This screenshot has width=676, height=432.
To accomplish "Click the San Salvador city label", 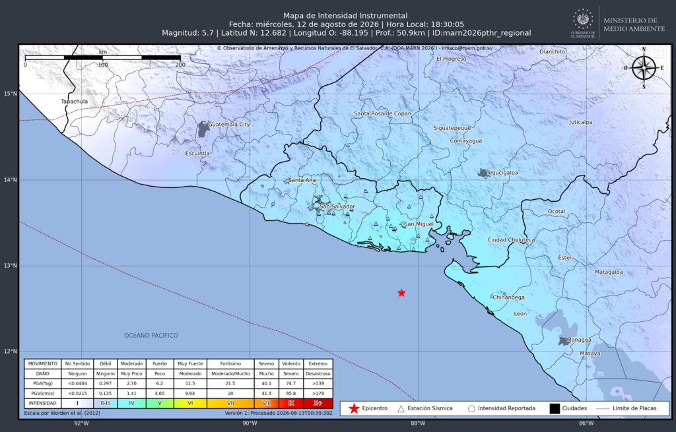I will point(337,206).
